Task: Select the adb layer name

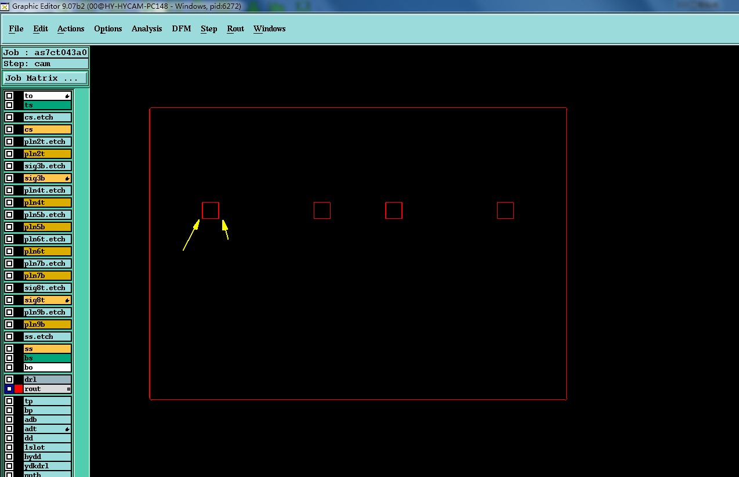Action: pyautogui.click(x=48, y=420)
